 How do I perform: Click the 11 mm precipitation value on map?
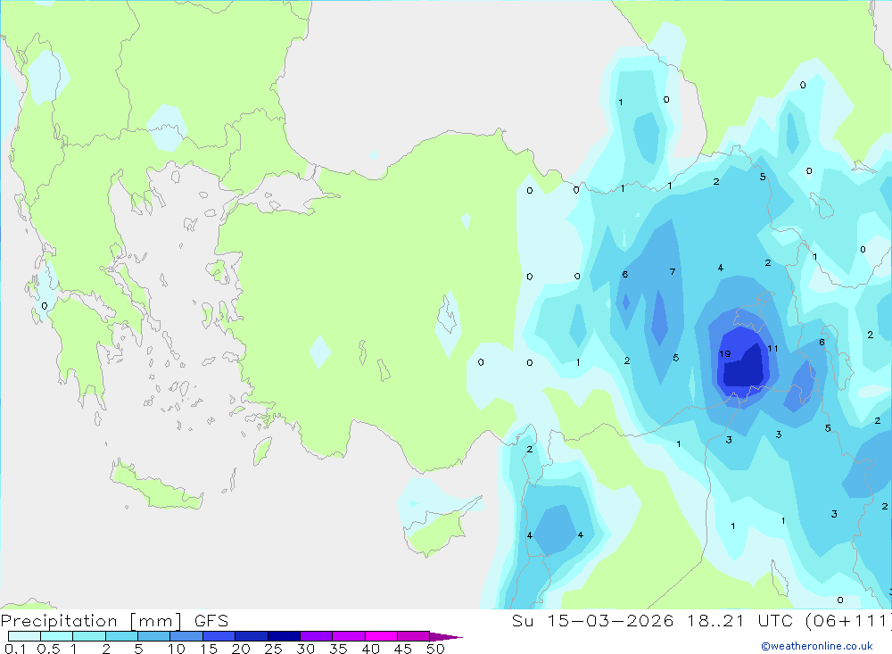point(772,348)
